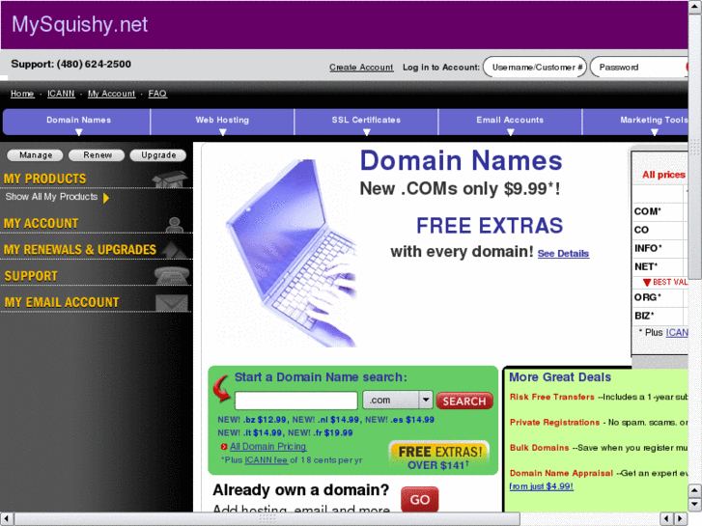The width and height of the screenshot is (702, 526).
Task: Open the Domain Names menu tab
Action: click(78, 120)
